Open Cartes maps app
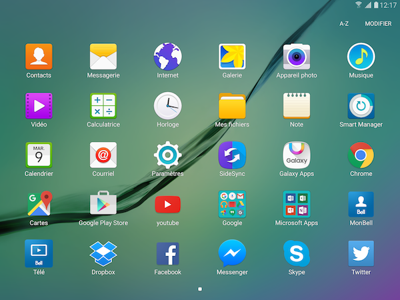This screenshot has width=400, height=300. (39, 204)
